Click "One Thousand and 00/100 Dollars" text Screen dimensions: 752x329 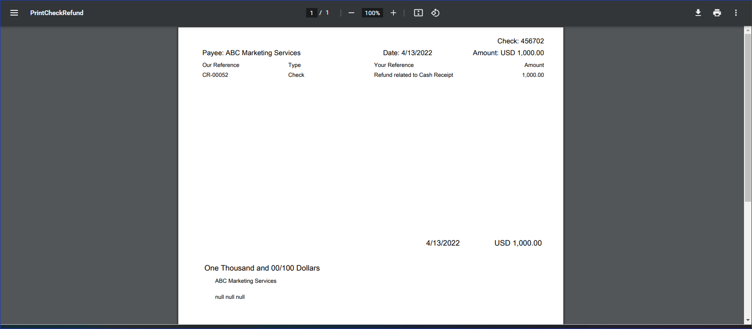(x=262, y=268)
